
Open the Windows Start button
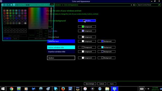pos(3,89)
